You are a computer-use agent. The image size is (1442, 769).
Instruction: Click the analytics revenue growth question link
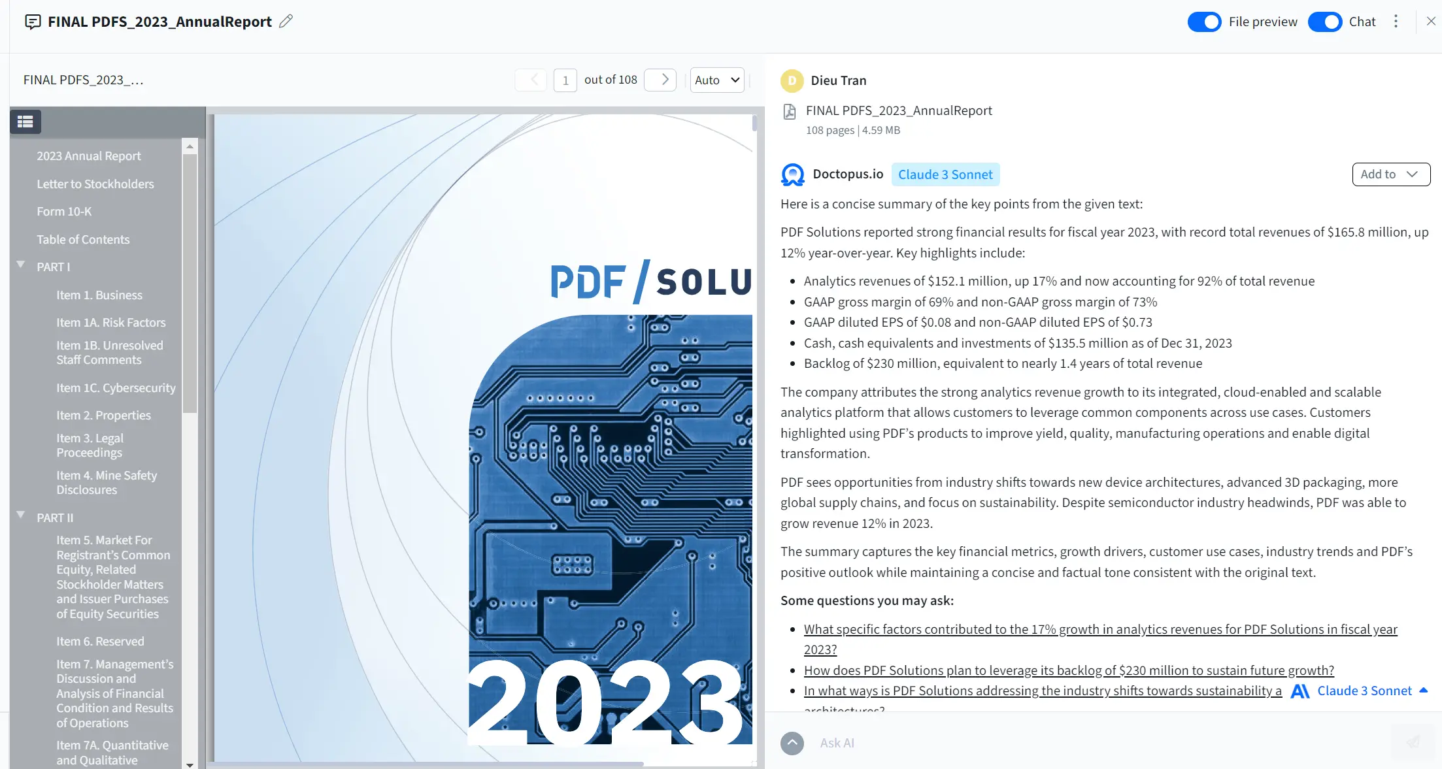1099,638
